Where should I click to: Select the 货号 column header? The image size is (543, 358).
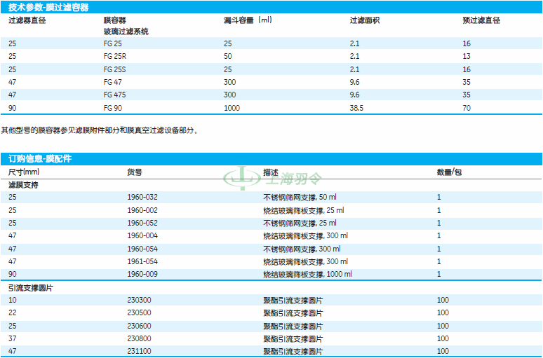click(x=135, y=172)
